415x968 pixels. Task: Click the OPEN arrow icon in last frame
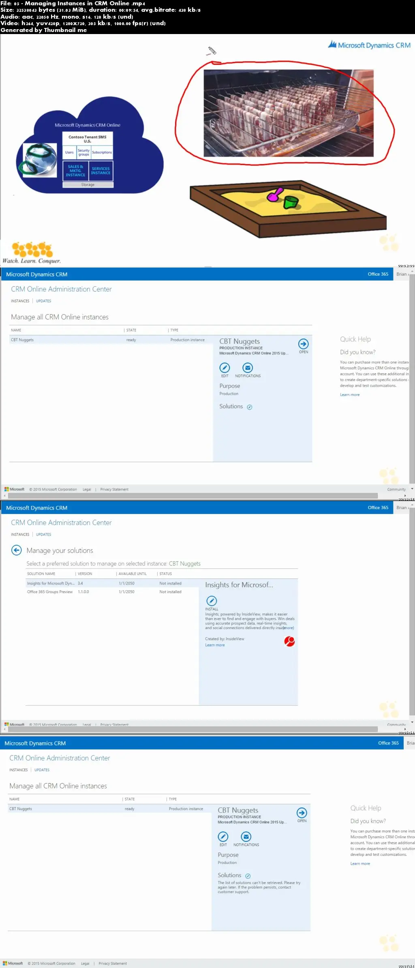(x=302, y=813)
